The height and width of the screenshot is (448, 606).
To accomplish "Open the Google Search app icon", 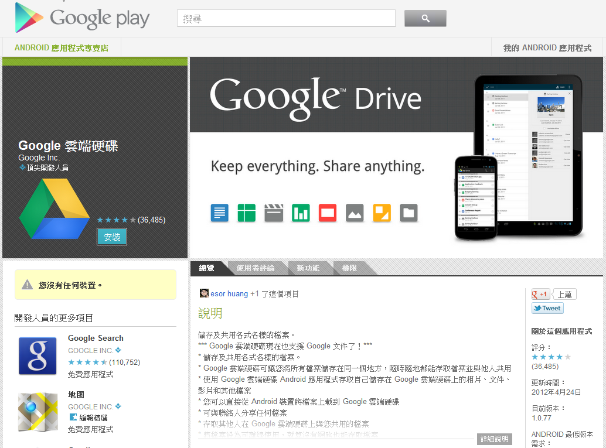I will pyautogui.click(x=38, y=355).
